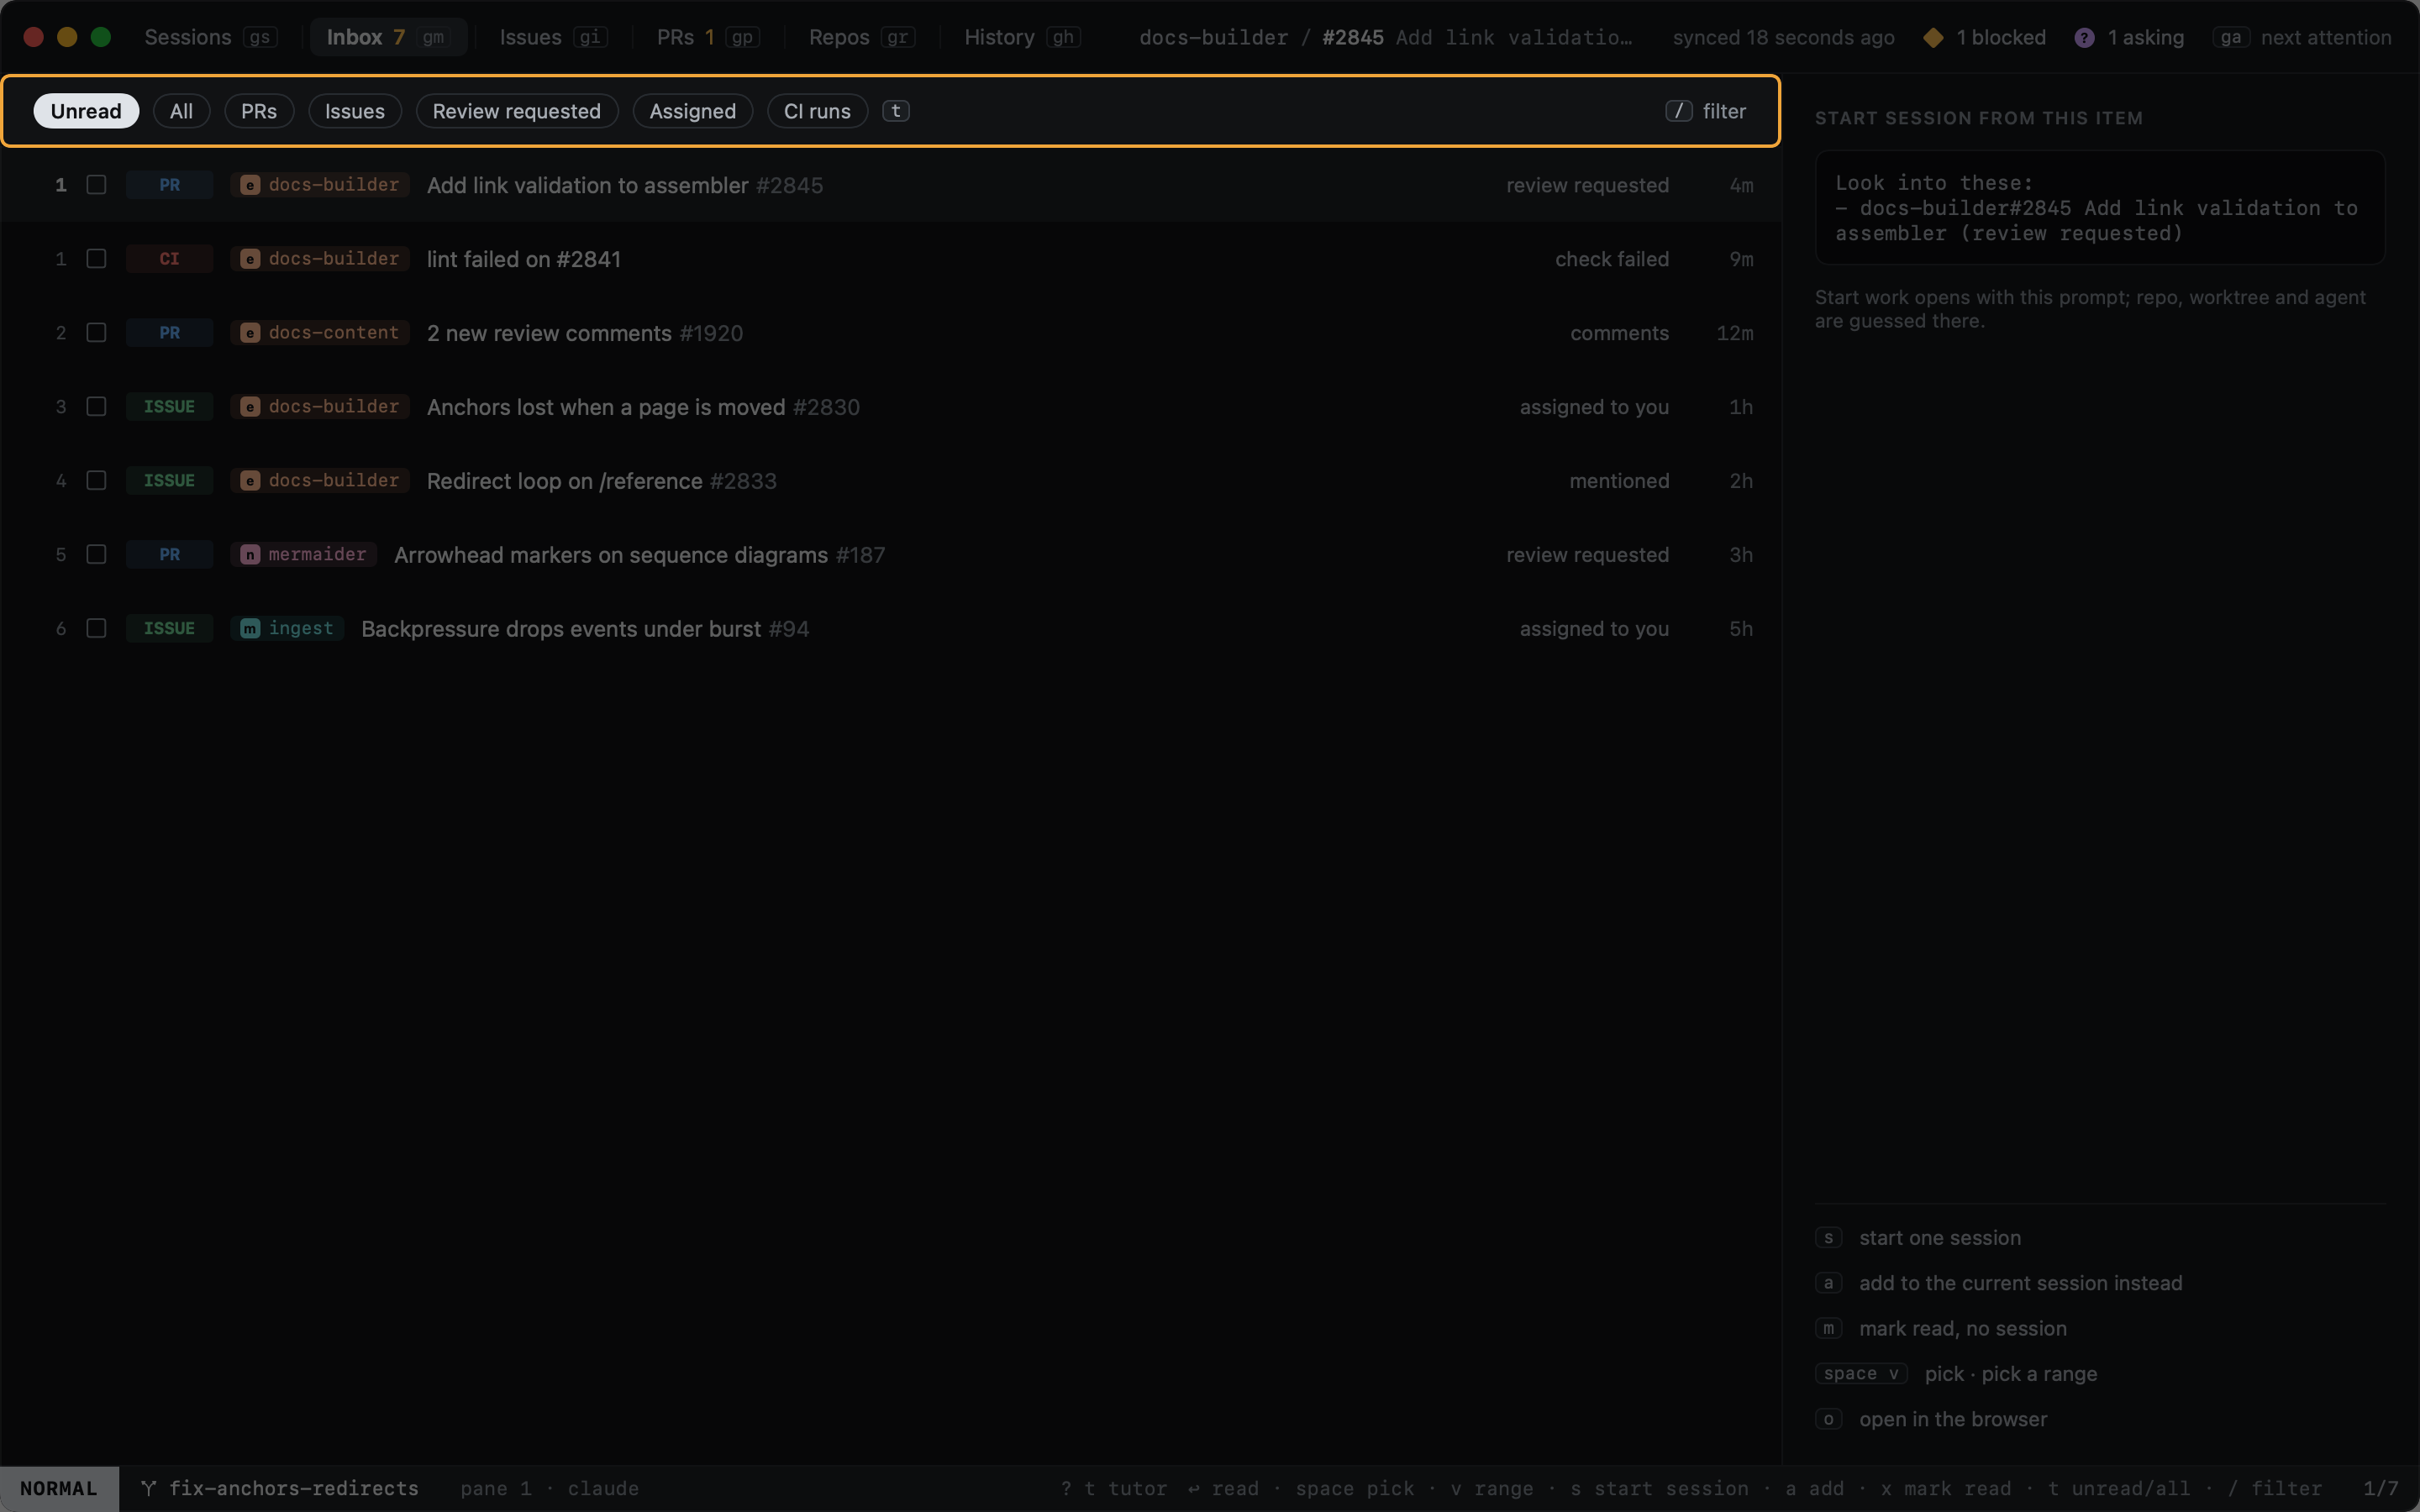This screenshot has height=1512, width=2420.
Task: Filter inbox by PRs pill
Action: 259,111
